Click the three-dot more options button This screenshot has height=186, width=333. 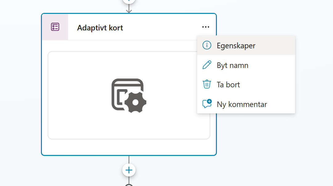coord(205,27)
